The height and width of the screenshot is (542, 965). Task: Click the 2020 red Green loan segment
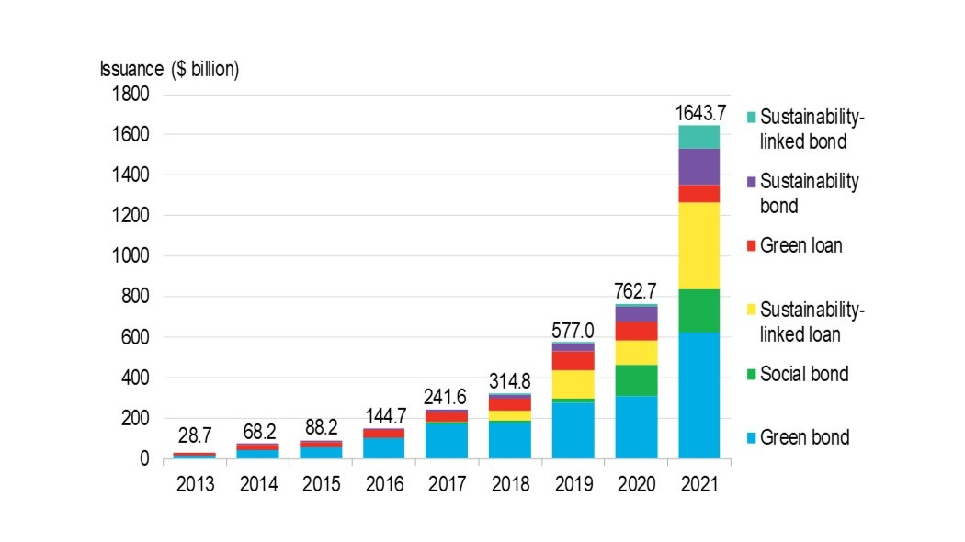point(636,331)
